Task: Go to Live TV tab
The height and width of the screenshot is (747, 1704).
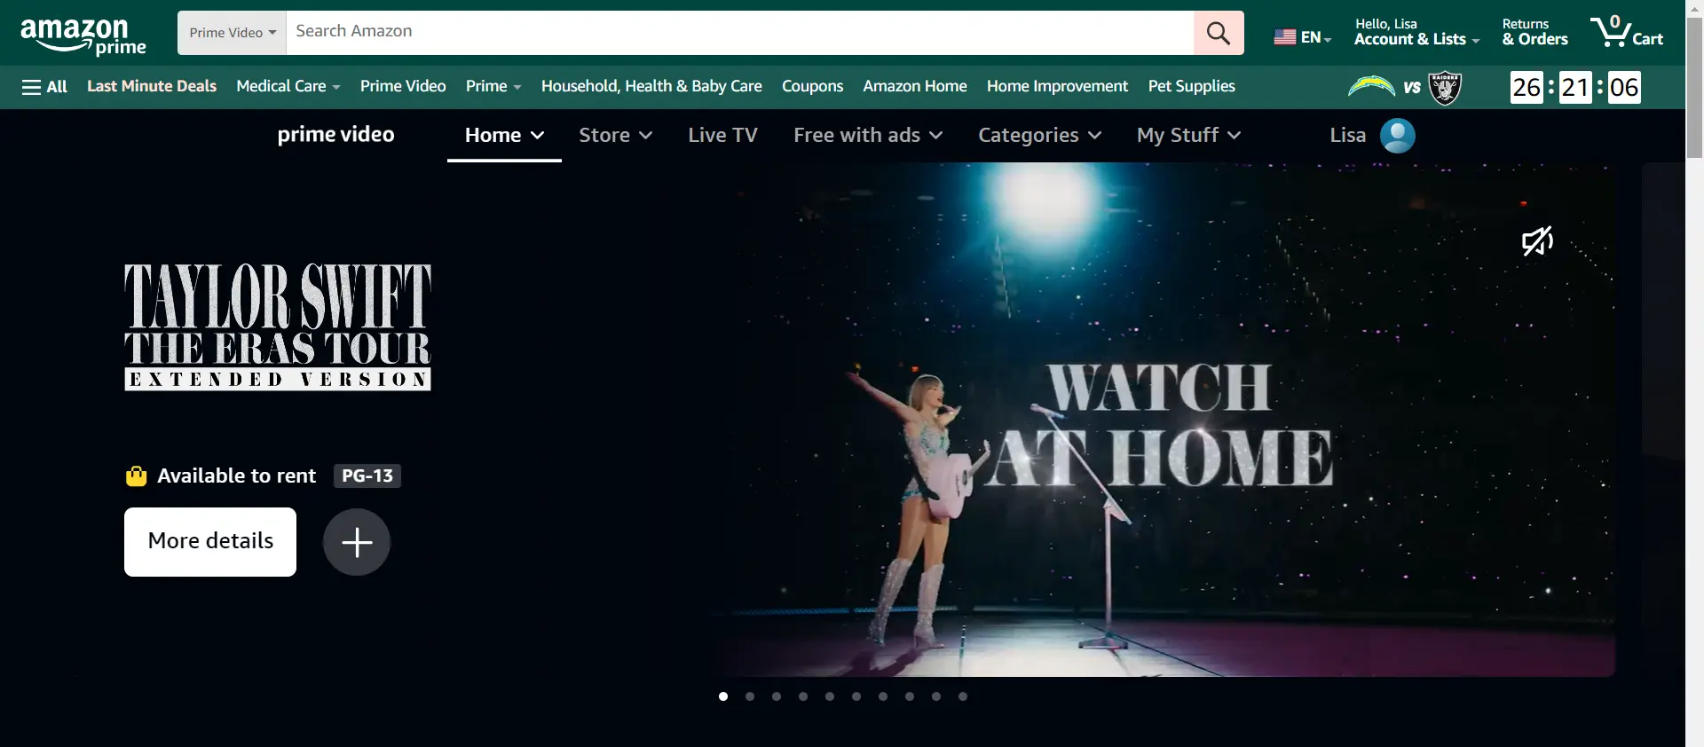Action: click(x=722, y=135)
